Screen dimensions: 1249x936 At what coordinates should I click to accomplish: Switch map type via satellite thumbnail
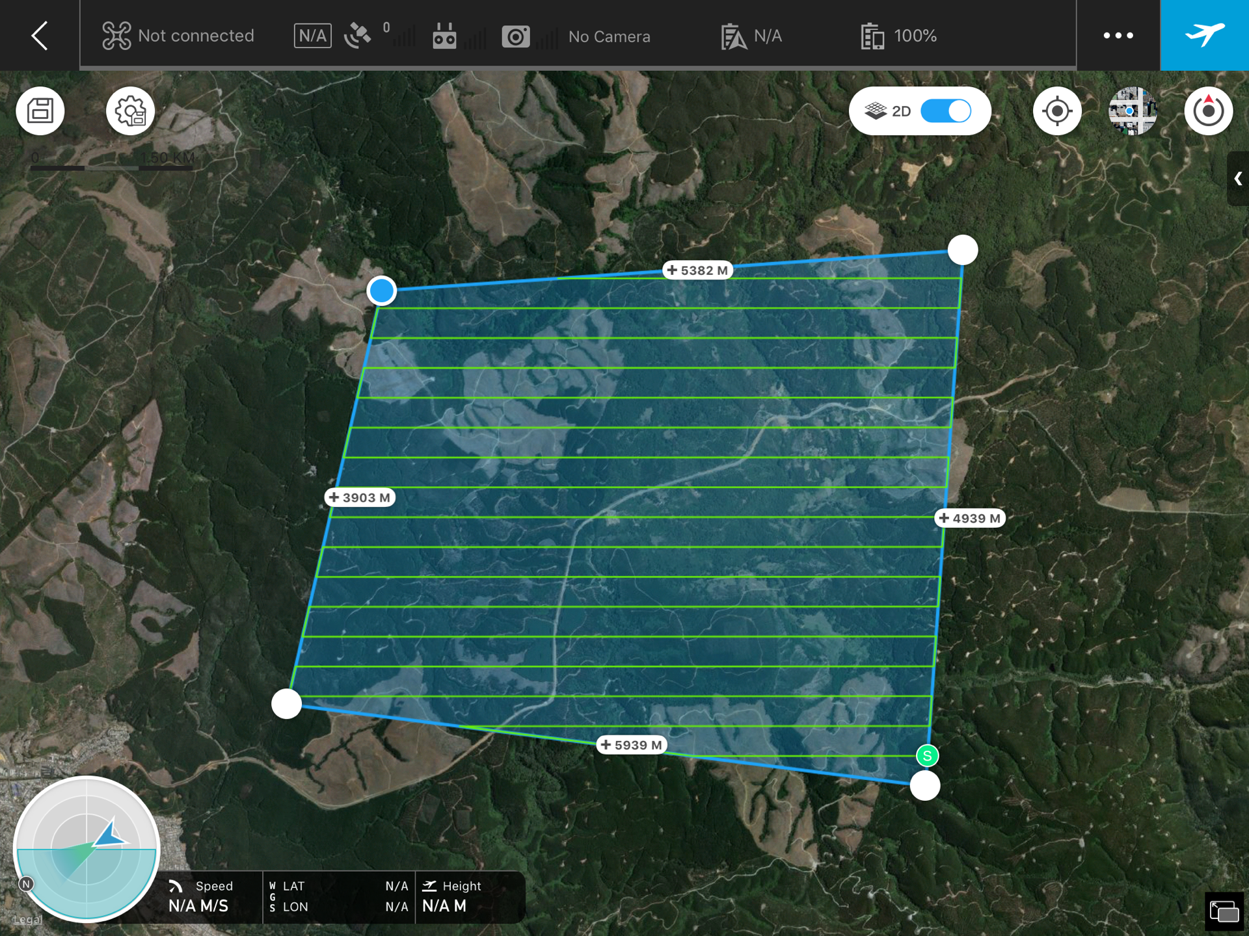1133,111
